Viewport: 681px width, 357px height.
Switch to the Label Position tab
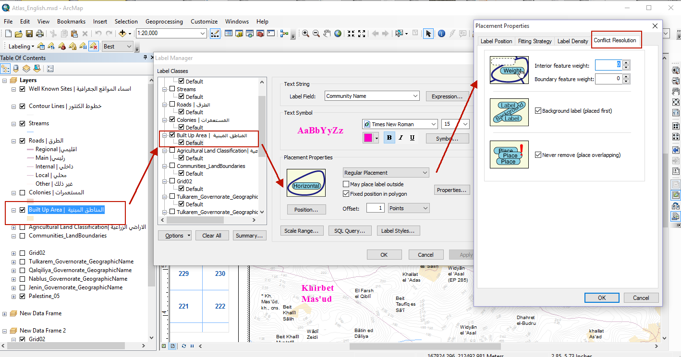pyautogui.click(x=497, y=41)
